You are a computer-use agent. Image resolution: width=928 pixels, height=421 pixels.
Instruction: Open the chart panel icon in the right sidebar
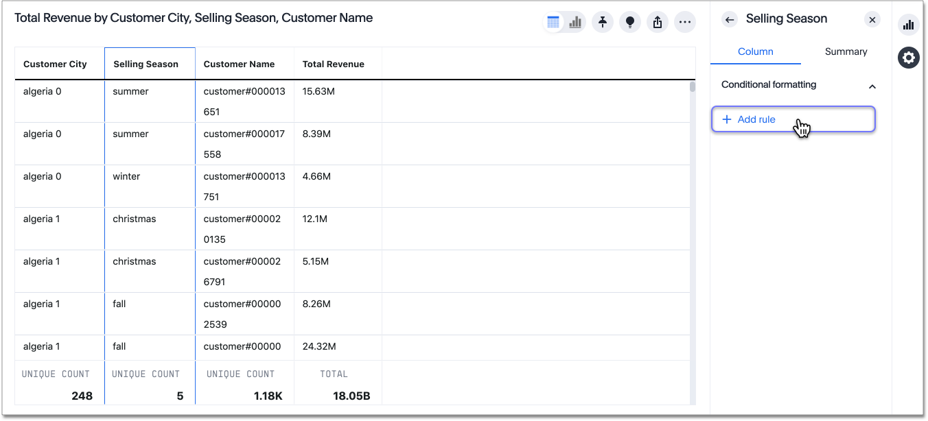(x=908, y=24)
